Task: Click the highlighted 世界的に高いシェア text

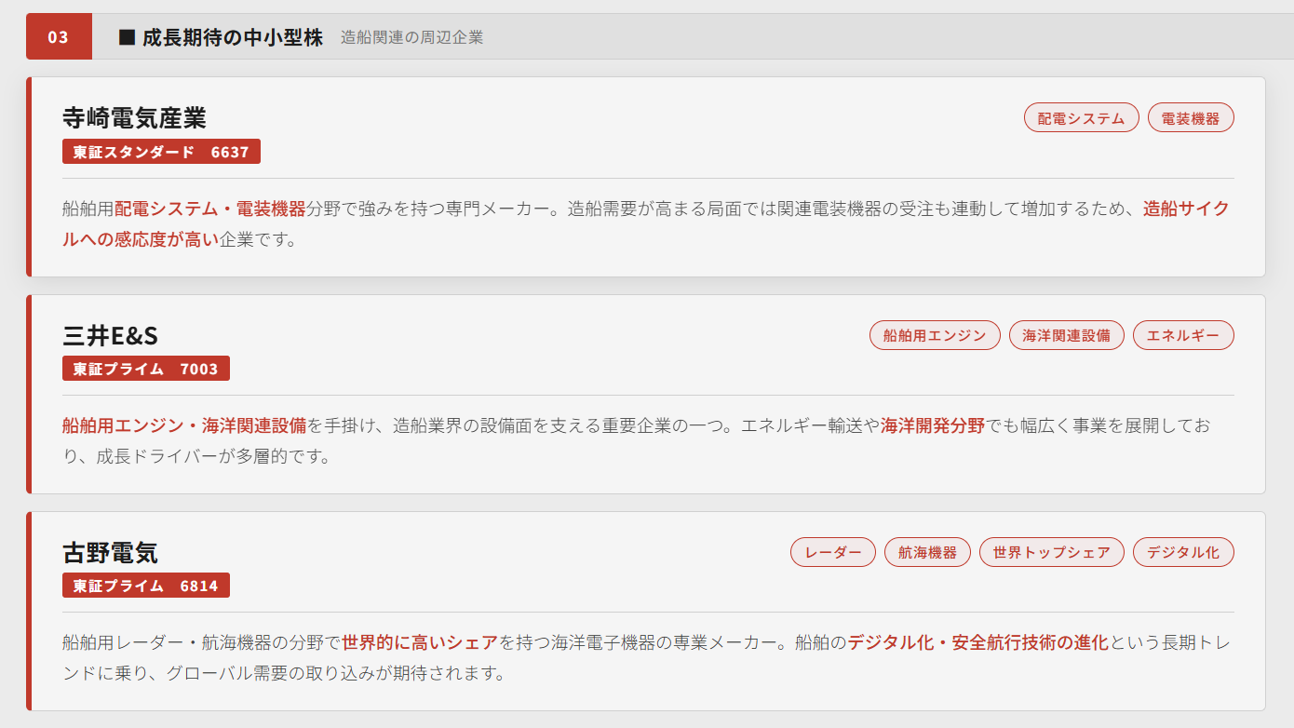Action: click(419, 642)
